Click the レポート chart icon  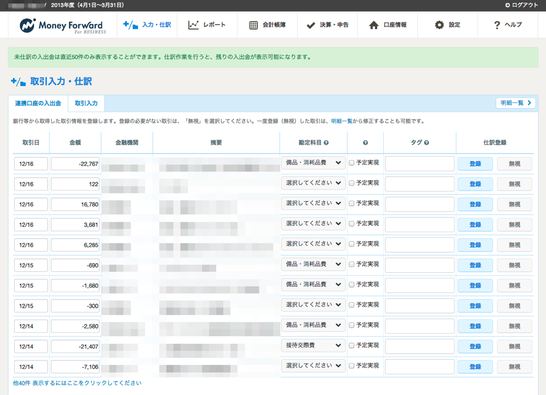point(193,25)
